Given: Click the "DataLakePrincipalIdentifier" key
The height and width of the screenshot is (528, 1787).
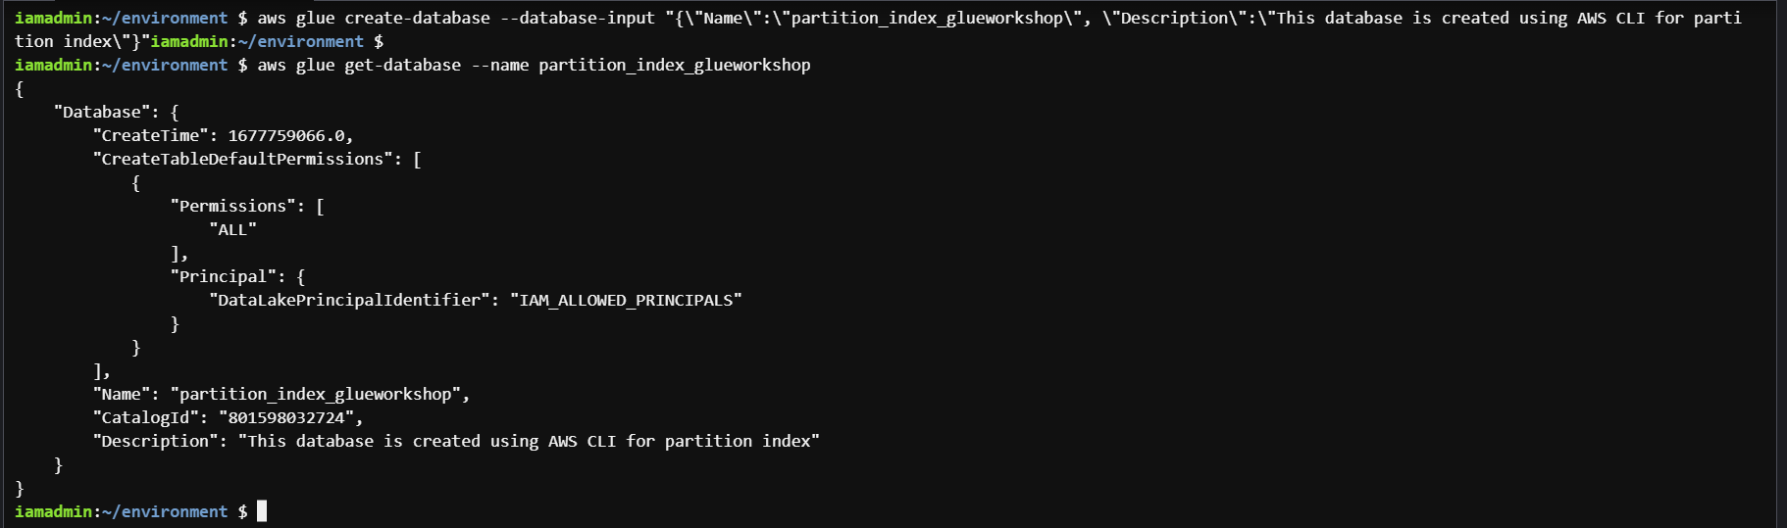Looking at the screenshot, I should click(349, 300).
